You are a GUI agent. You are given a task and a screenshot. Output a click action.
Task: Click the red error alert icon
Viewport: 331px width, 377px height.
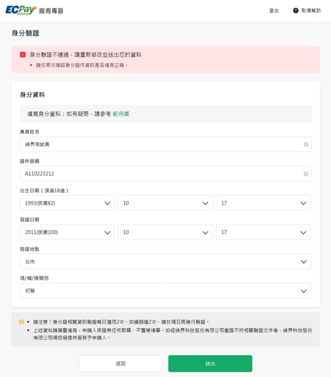point(23,55)
